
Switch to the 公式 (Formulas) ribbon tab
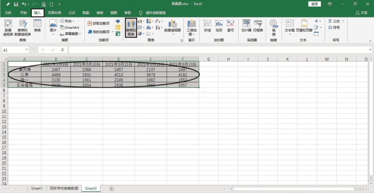(x=72, y=13)
